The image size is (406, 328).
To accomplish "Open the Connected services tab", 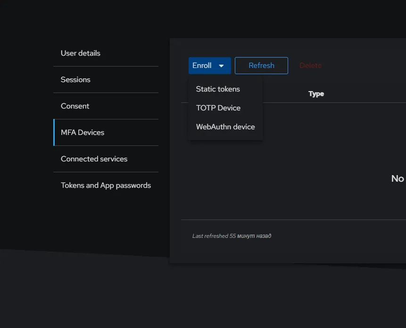I will (94, 159).
